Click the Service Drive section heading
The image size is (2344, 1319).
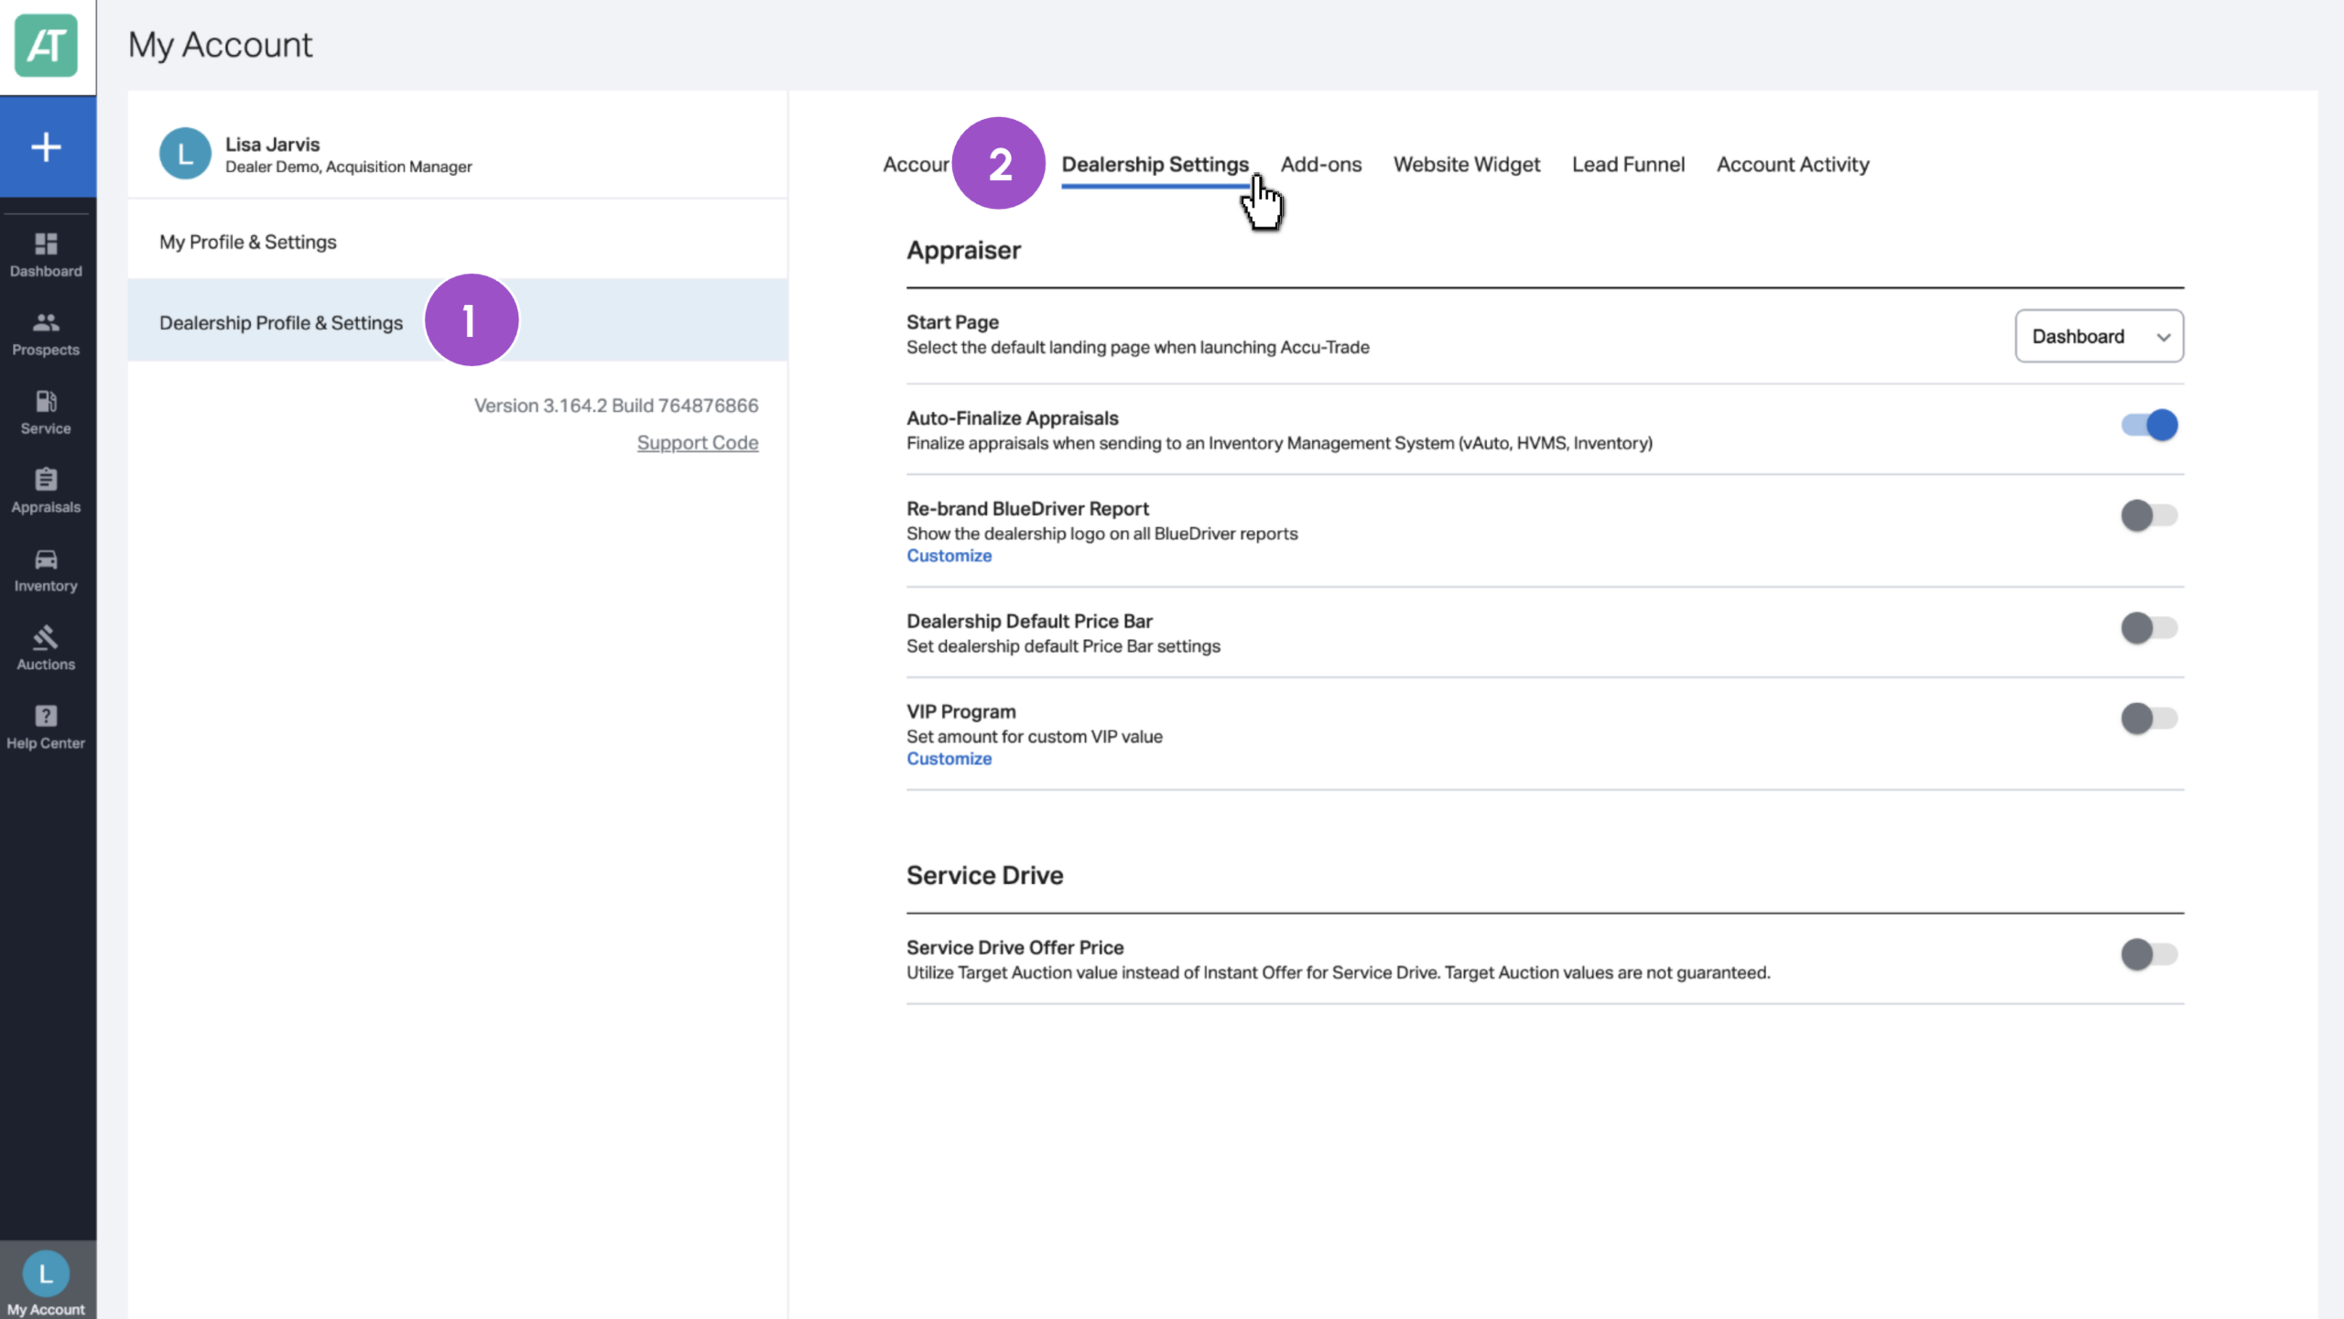[x=984, y=875]
